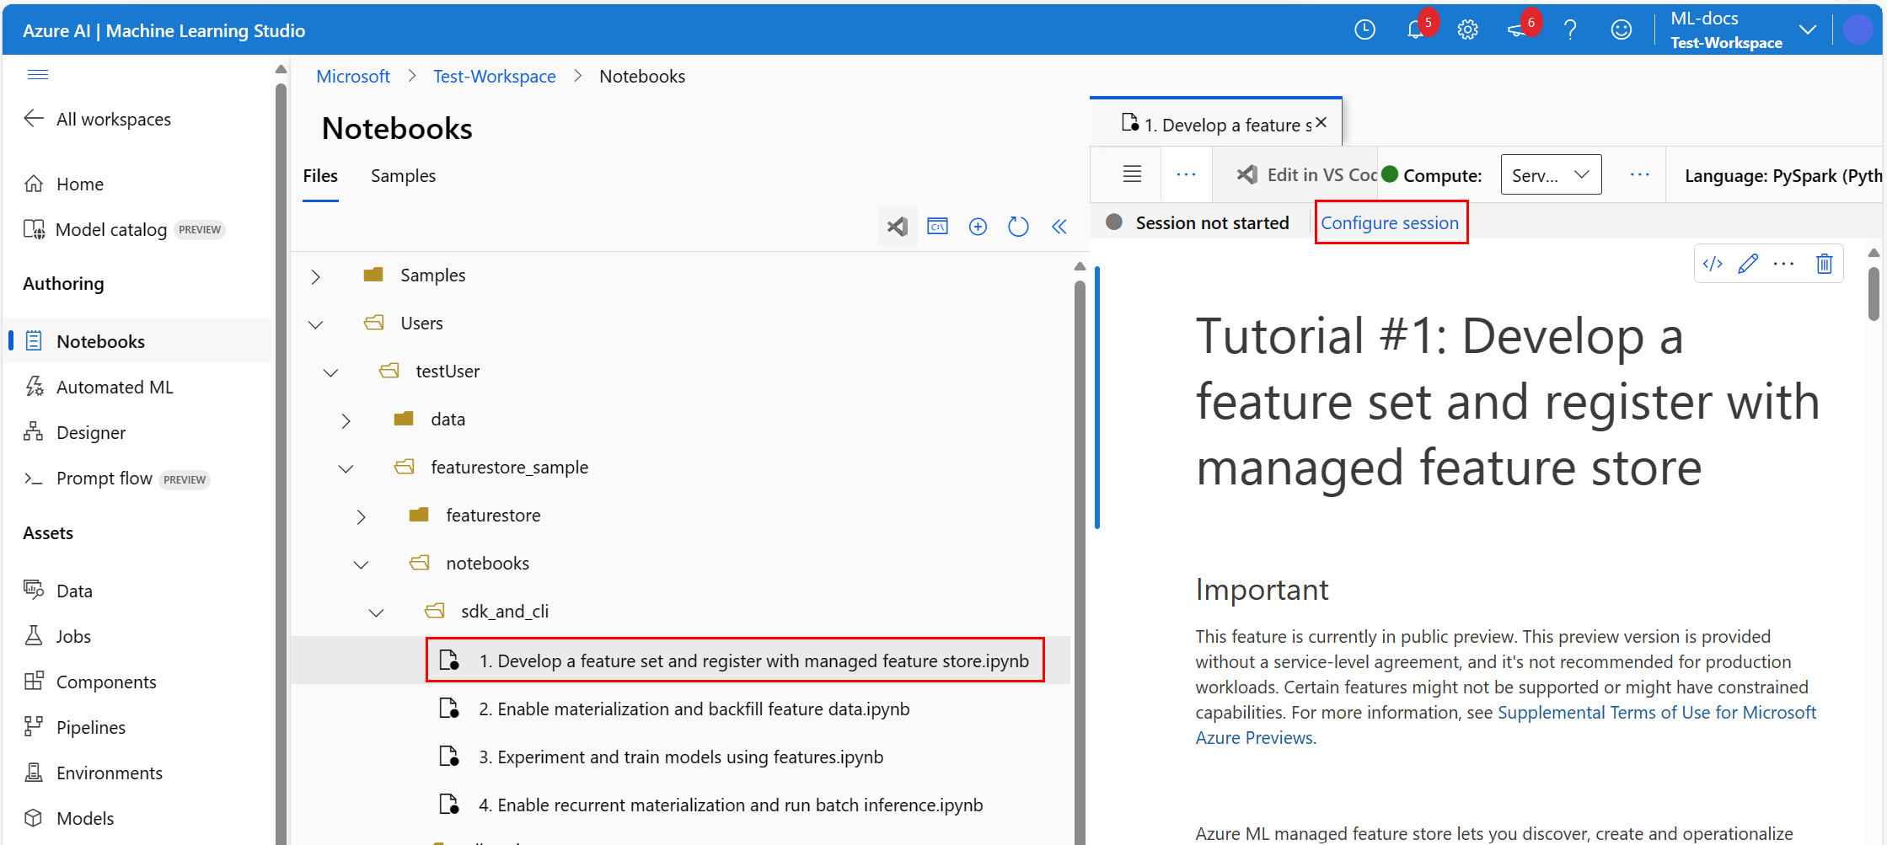Click the Test-Workspace breadcrumb link
The image size is (1887, 845).
(495, 76)
